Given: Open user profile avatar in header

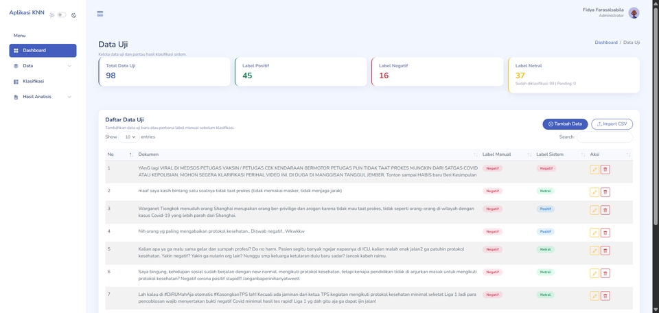Looking at the screenshot, I should coord(634,13).
